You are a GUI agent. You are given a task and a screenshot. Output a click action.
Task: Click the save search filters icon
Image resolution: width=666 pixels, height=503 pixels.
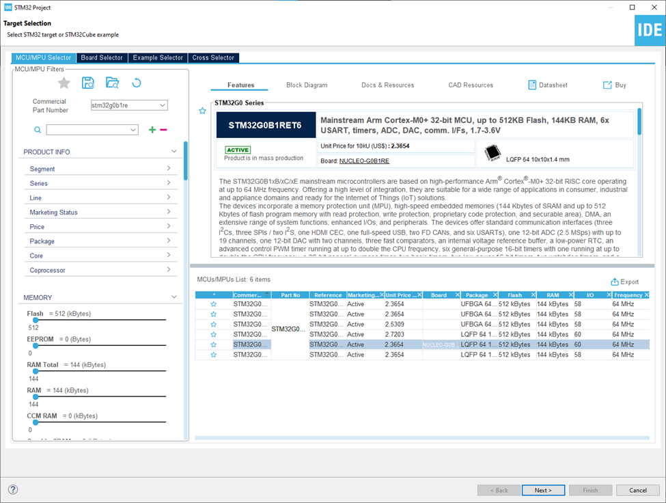(x=88, y=83)
